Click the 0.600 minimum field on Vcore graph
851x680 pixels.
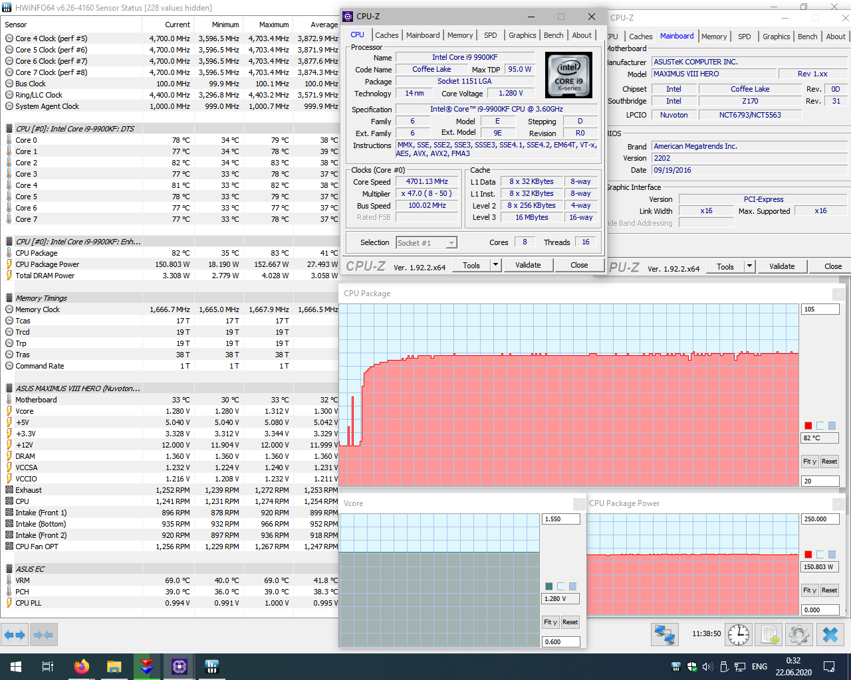pyautogui.click(x=561, y=642)
